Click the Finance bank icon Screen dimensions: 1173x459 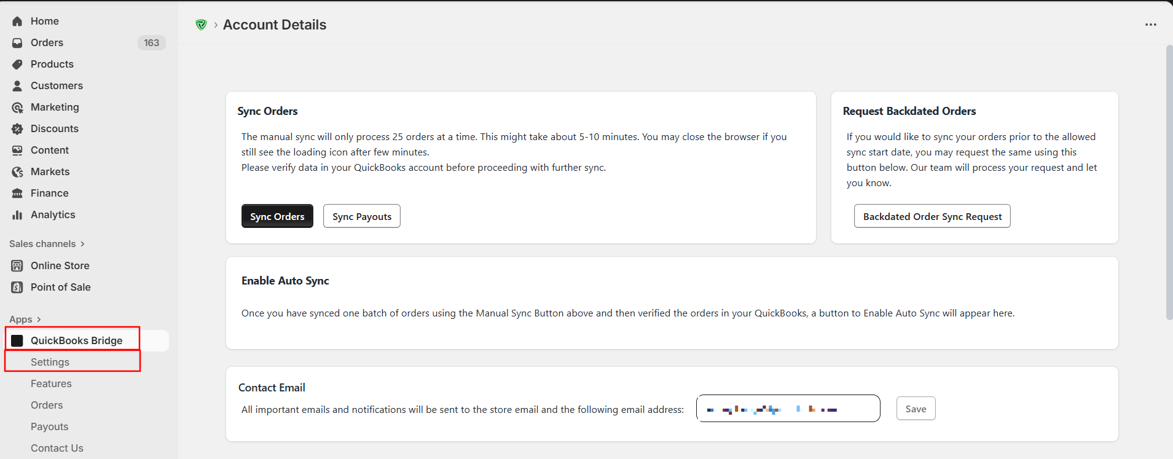(17, 193)
